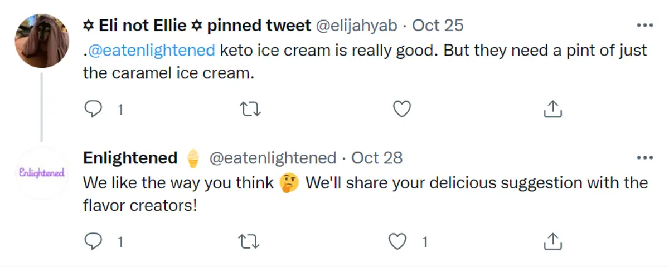669x268 pixels.
Task: Open the Oct 25 tweet timestamp
Action: click(438, 26)
